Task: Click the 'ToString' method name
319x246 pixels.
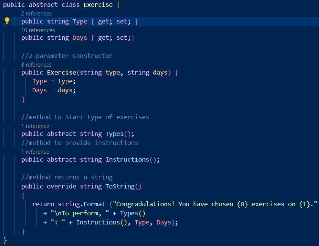Action: (x=120, y=186)
